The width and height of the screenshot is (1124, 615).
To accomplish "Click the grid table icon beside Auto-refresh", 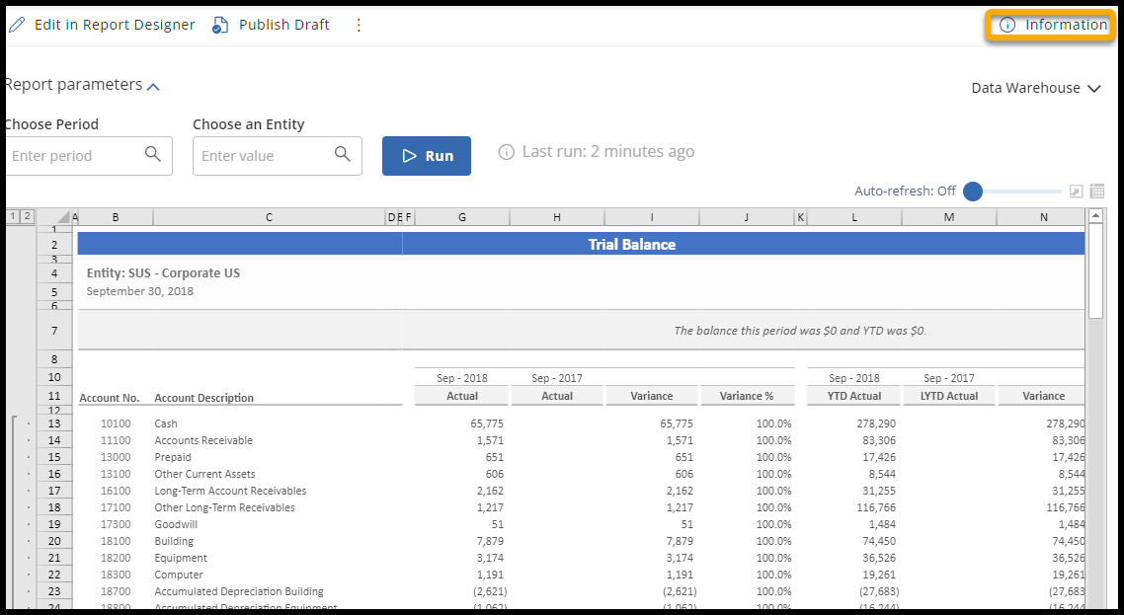I will point(1096,192).
